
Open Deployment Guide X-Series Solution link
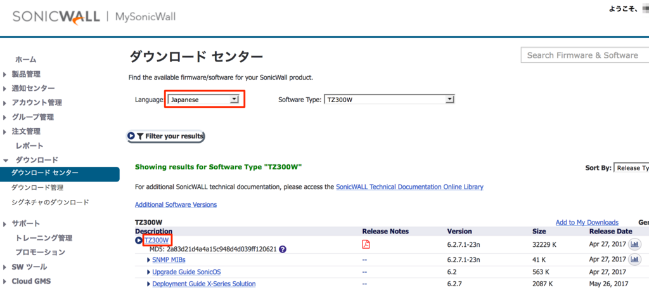pos(203,284)
